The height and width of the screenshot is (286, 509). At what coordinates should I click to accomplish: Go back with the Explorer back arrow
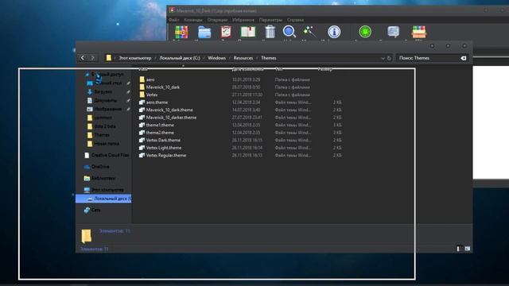[x=83, y=58]
